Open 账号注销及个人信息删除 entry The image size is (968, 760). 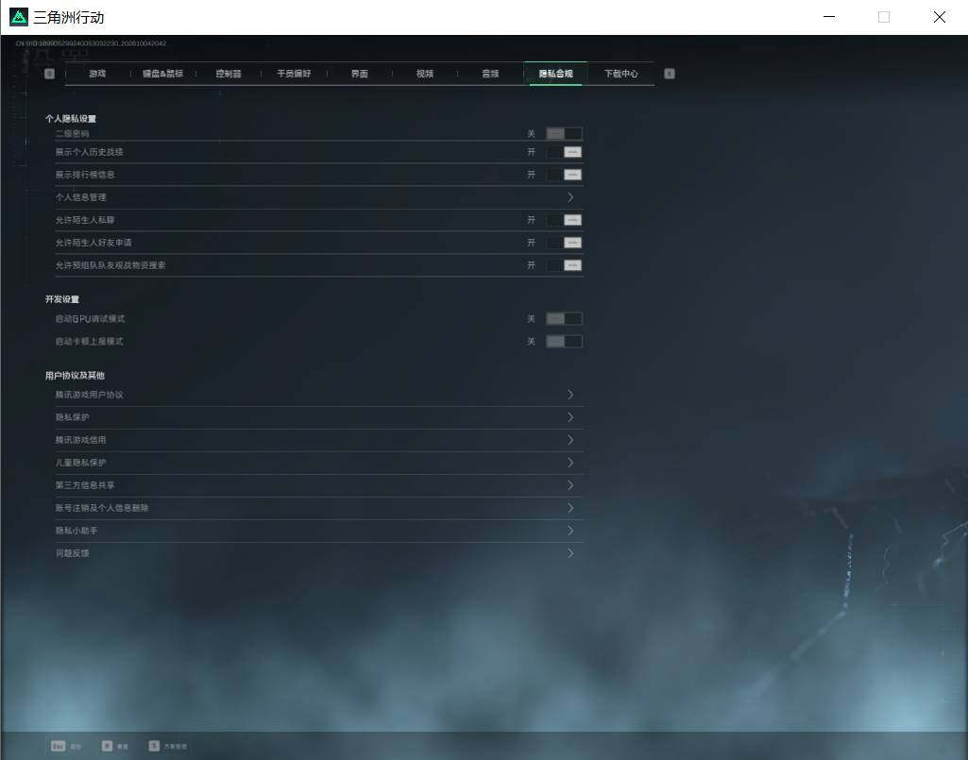[x=318, y=508]
